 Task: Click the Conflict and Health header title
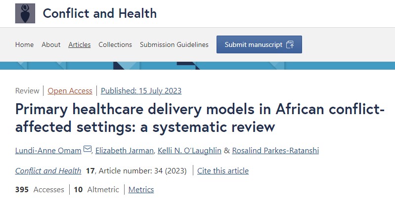point(100,13)
